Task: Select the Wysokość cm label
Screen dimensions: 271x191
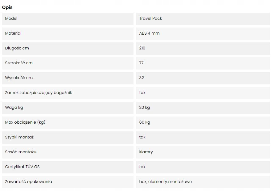Action: [x=19, y=78]
